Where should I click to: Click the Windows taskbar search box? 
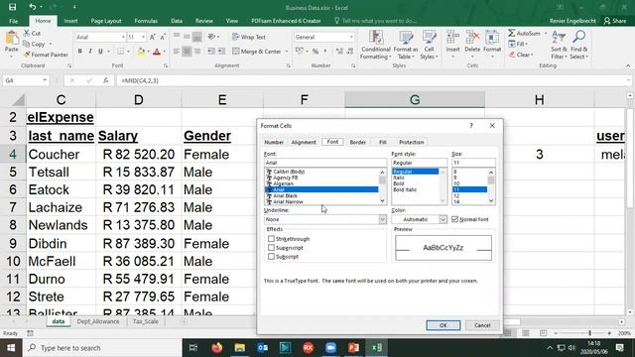point(101,348)
